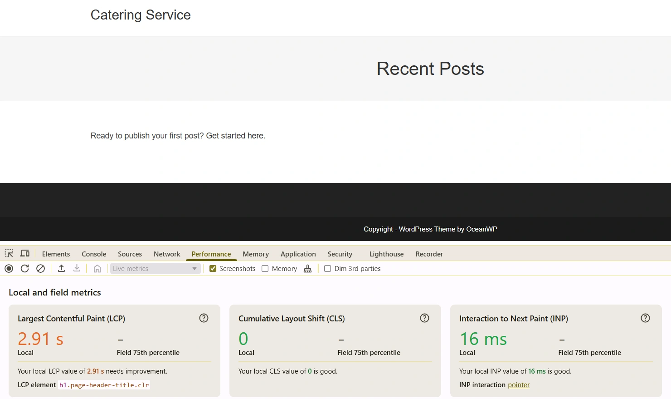Open the LCP help question icon
Image resolution: width=671 pixels, height=399 pixels.
[x=204, y=318]
